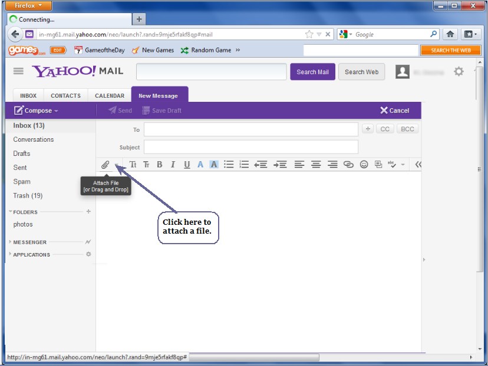This screenshot has height=366, width=488.
Task: Collapse the formatting toolbar with the chevron icon
Action: coord(417,164)
